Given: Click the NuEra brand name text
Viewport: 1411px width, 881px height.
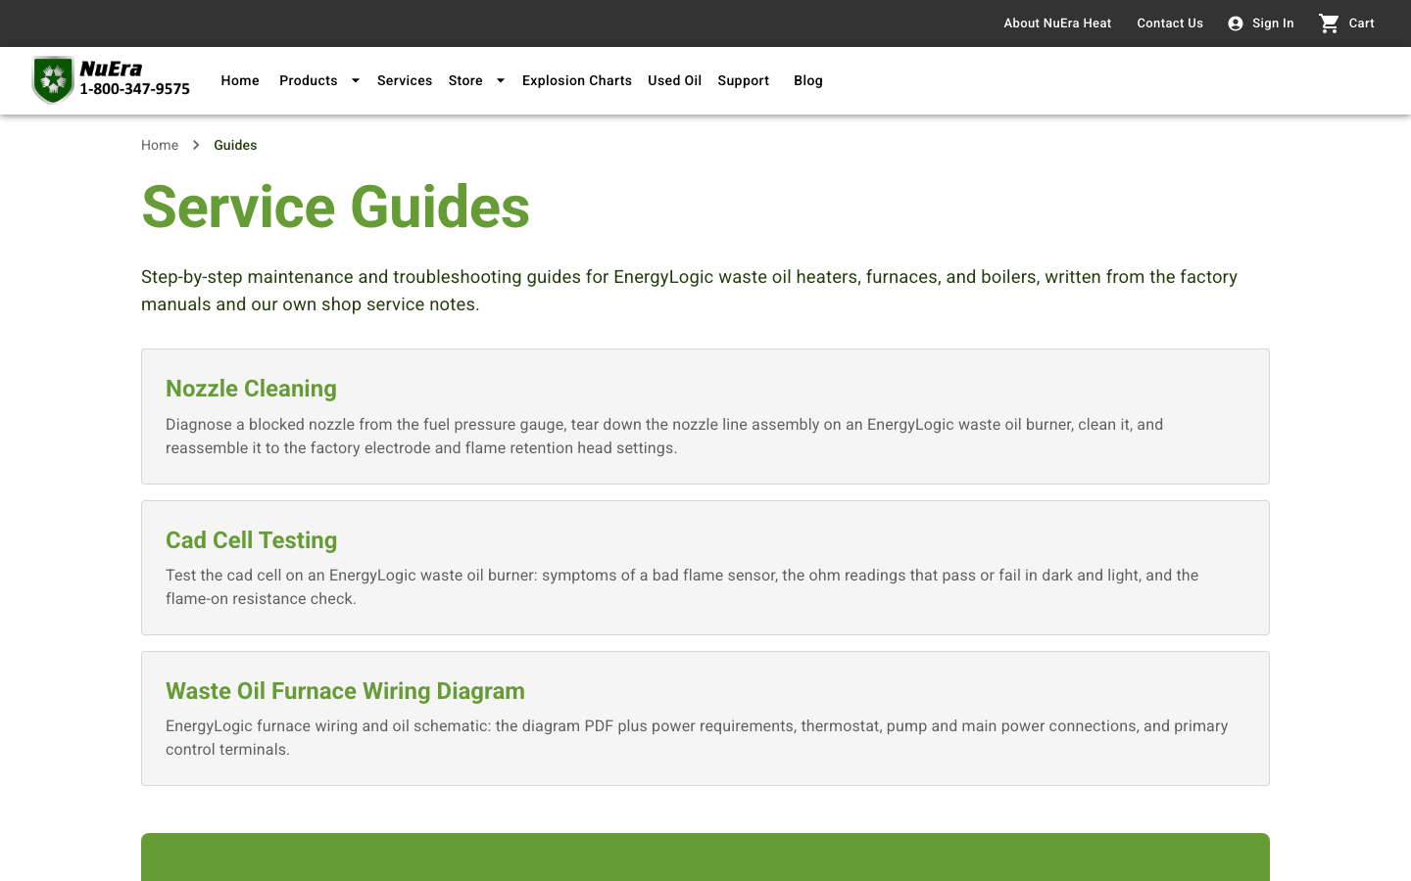Looking at the screenshot, I should click(x=111, y=69).
